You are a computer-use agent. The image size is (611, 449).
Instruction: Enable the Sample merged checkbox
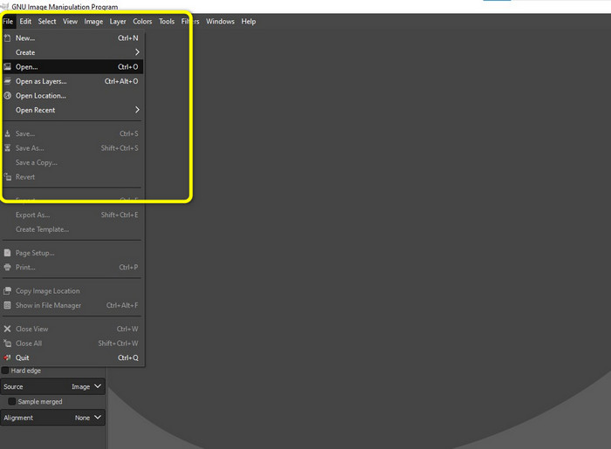point(12,402)
